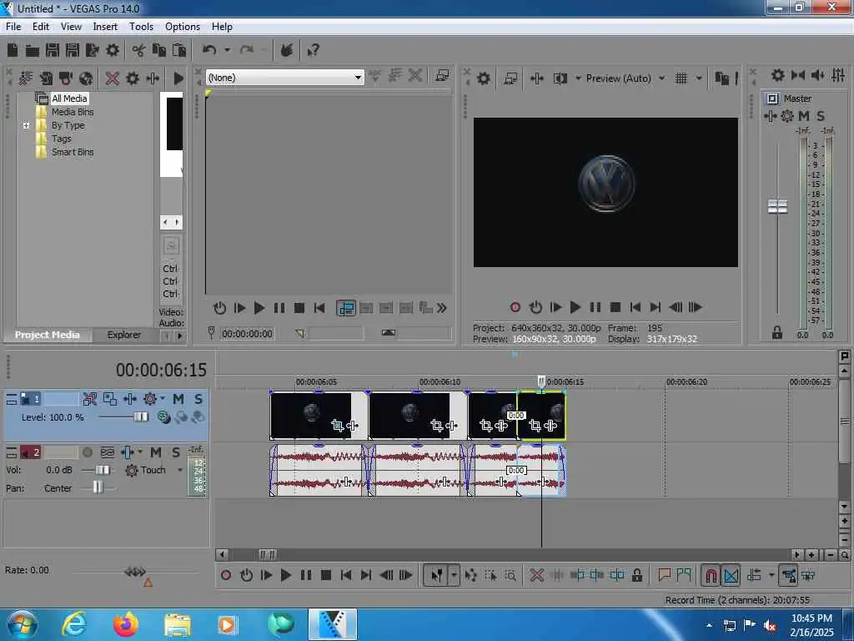The width and height of the screenshot is (854, 641).
Task: Open the Undo history dropdown arrow
Action: [227, 50]
